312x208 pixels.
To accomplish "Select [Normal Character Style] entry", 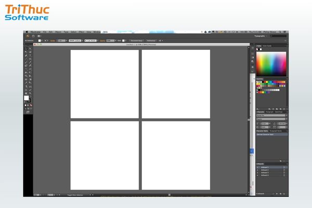I will (x=272, y=135).
